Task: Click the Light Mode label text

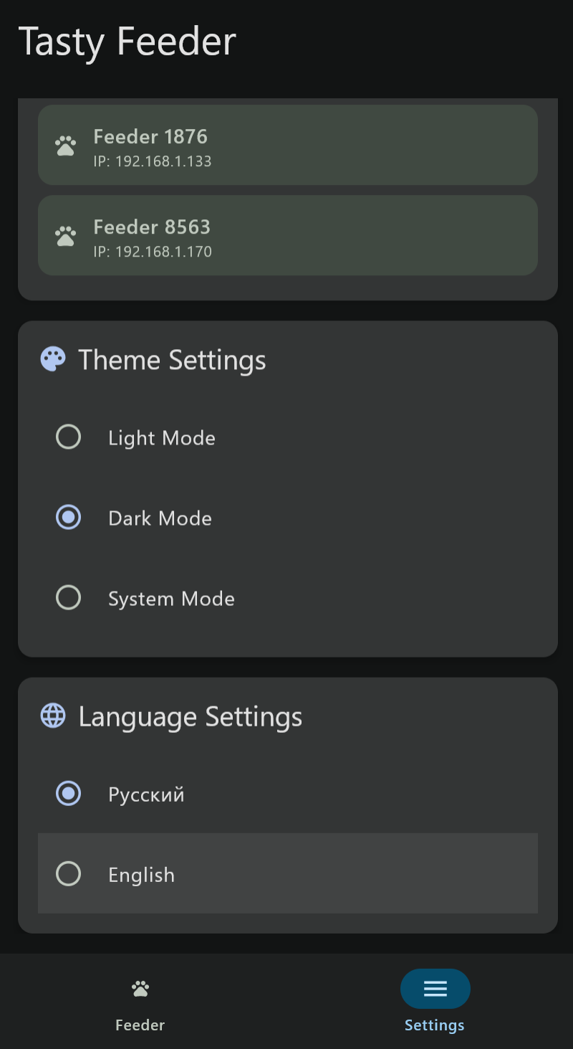Action: 162,438
